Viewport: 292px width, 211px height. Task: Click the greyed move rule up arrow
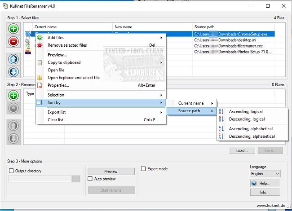click(x=13, y=126)
